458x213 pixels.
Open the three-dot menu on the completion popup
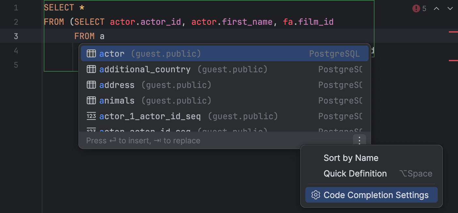pyautogui.click(x=359, y=140)
